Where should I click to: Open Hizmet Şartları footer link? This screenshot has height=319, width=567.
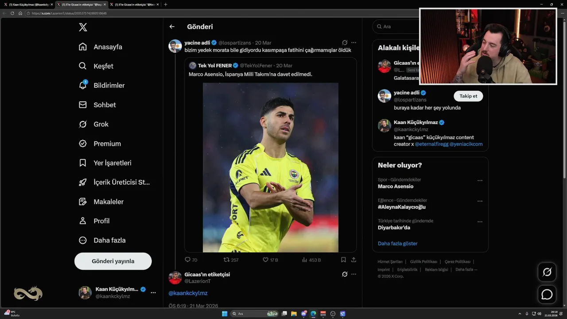pos(390,262)
